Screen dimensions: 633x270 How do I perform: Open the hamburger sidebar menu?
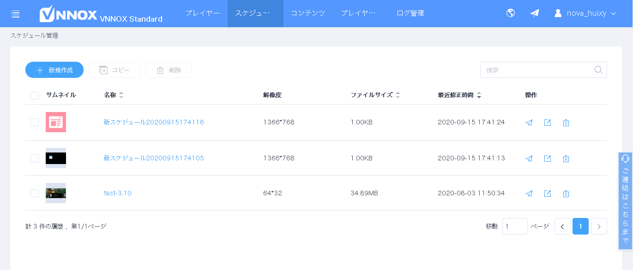coord(15,14)
